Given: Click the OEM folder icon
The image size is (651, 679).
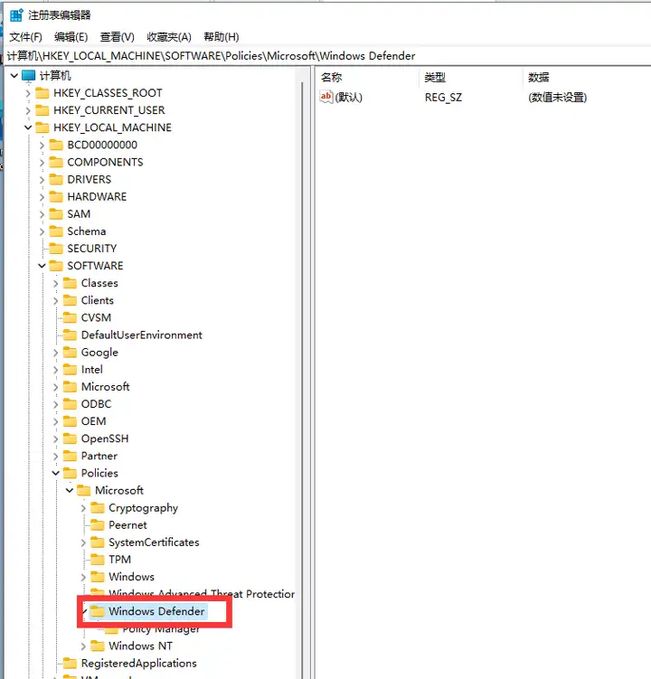Looking at the screenshot, I should [x=70, y=421].
